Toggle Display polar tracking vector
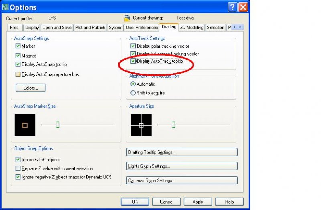The width and height of the screenshot is (321, 210). (133, 46)
